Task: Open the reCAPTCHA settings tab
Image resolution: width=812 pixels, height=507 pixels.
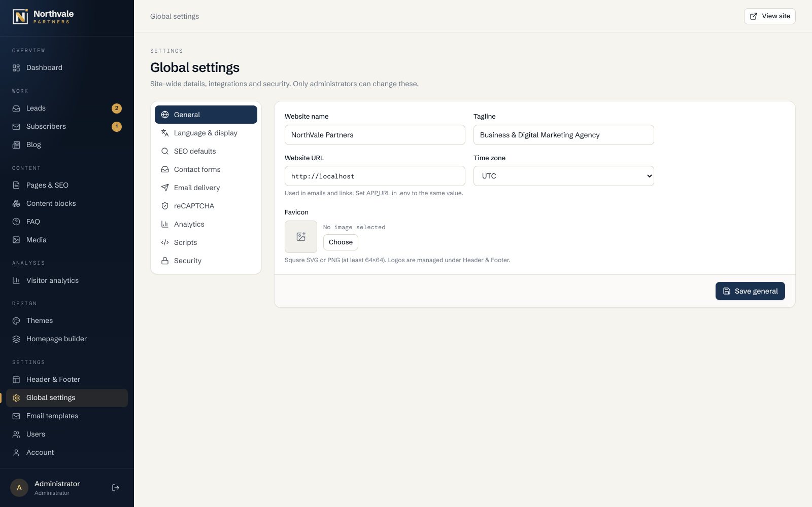Action: (206, 206)
